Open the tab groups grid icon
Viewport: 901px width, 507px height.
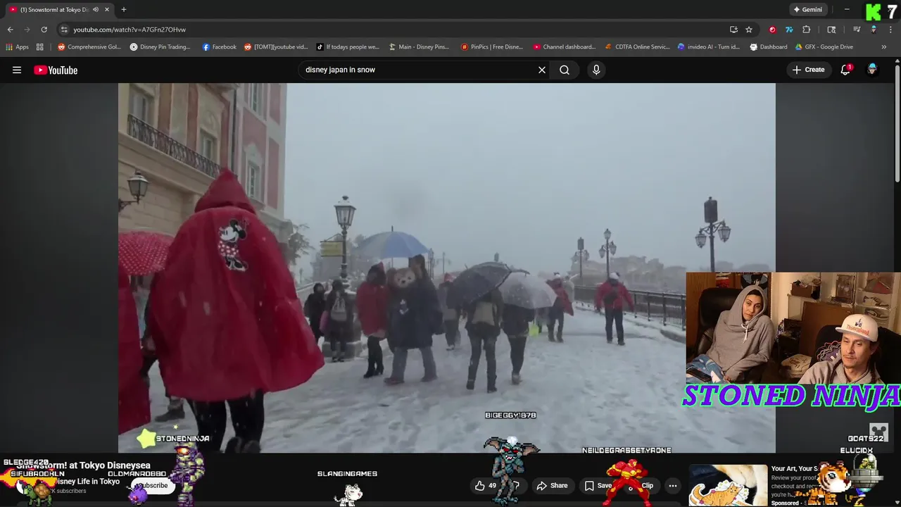(x=40, y=47)
